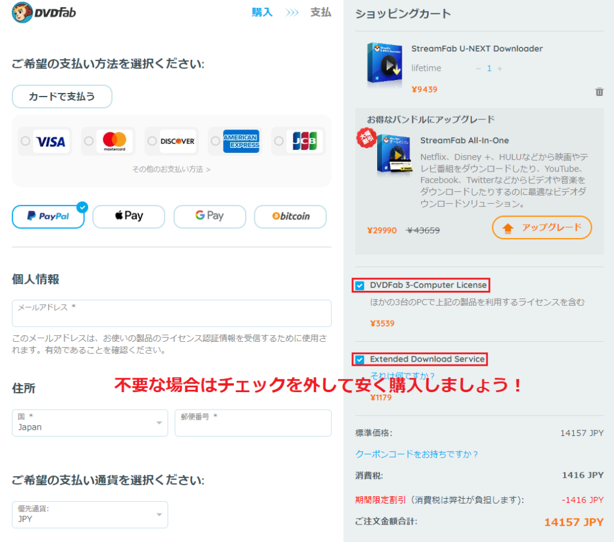Click the 消費税 1416 JPY amount
Viewport: 614px width, 542px height.
coord(583,475)
